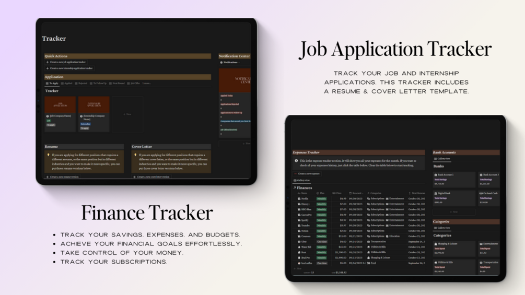Click the bank icon of Digital Bank
The width and height of the screenshot is (525, 295).
(x=436, y=193)
